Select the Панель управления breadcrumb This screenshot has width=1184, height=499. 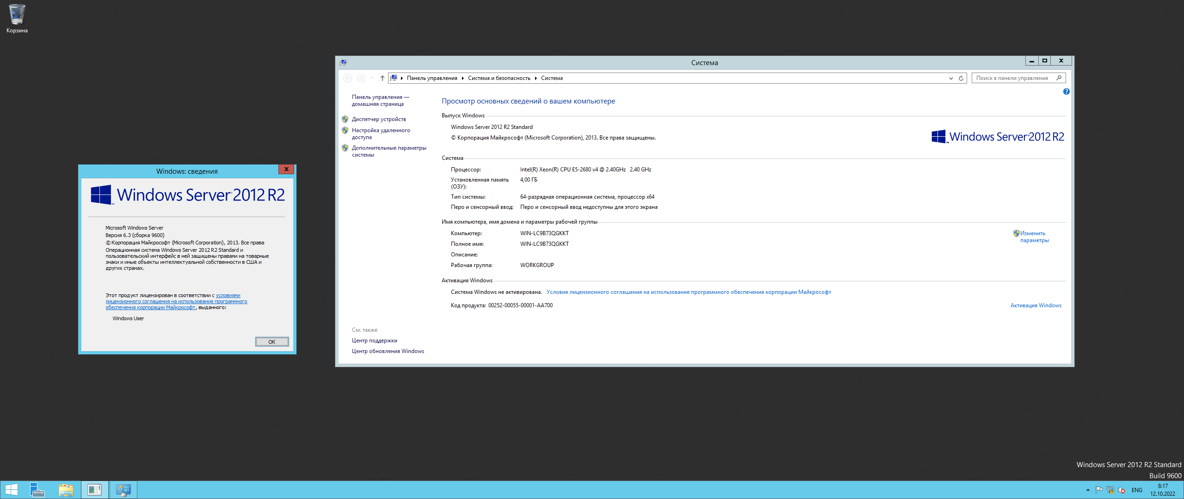click(432, 78)
